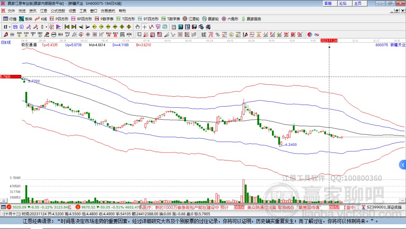The height and width of the screenshot is (229, 406).
Task: Open the 公式选股 menu
Action: click(x=57, y=11)
